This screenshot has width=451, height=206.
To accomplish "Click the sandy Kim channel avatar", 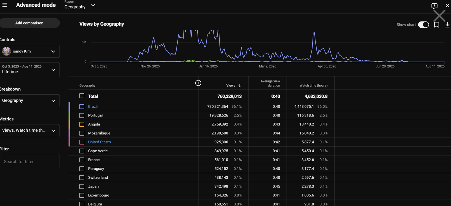I will (x=6, y=51).
